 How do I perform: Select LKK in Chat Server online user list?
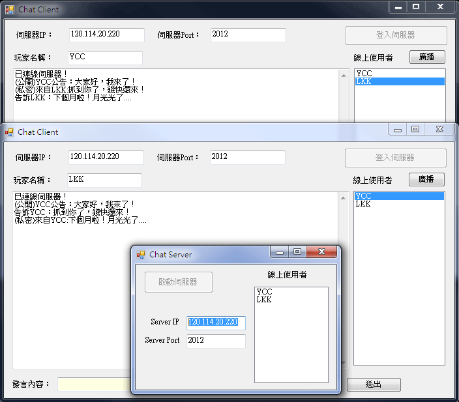(291, 300)
